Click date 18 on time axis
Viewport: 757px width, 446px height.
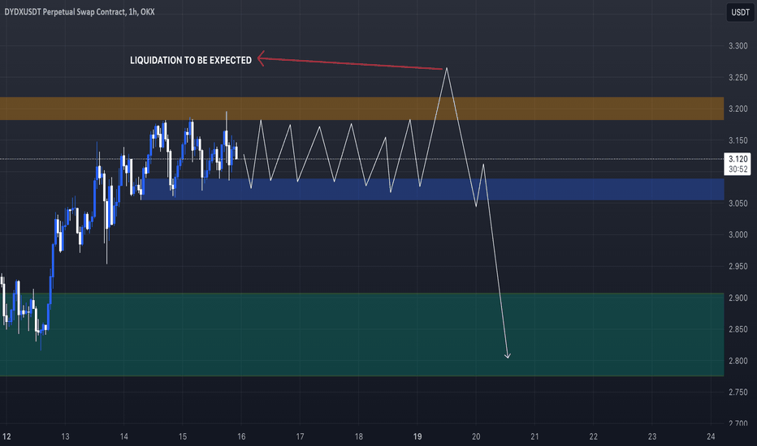tap(359, 436)
